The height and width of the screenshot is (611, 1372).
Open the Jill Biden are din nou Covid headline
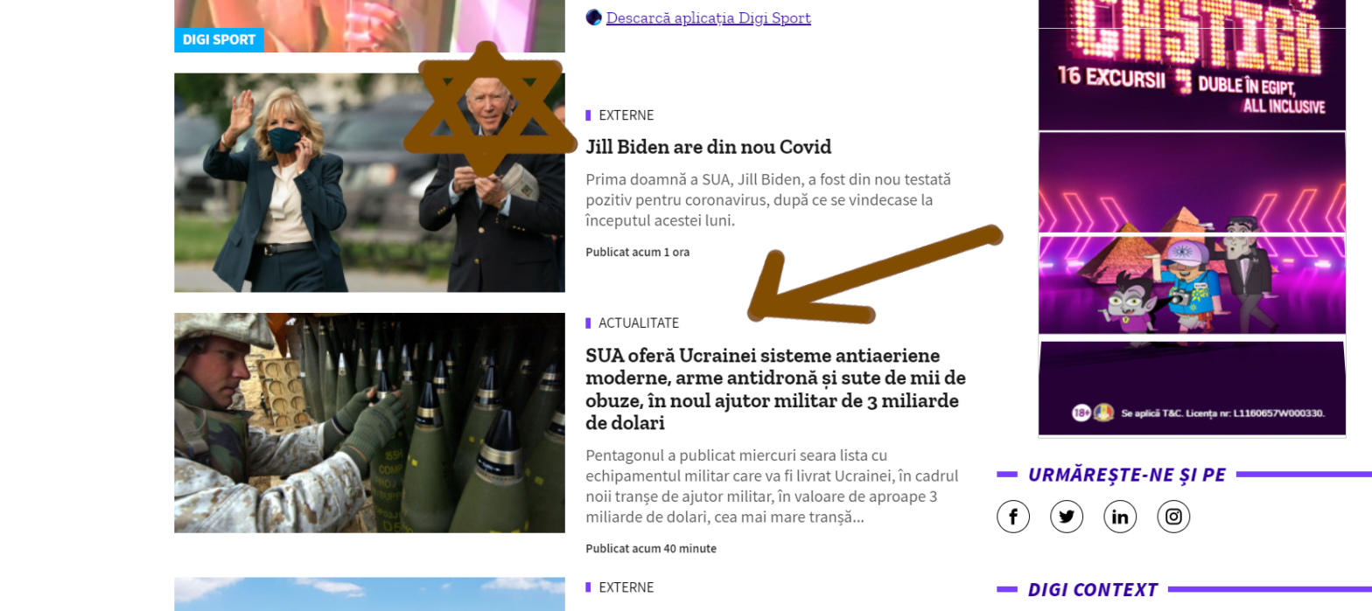coord(709,147)
